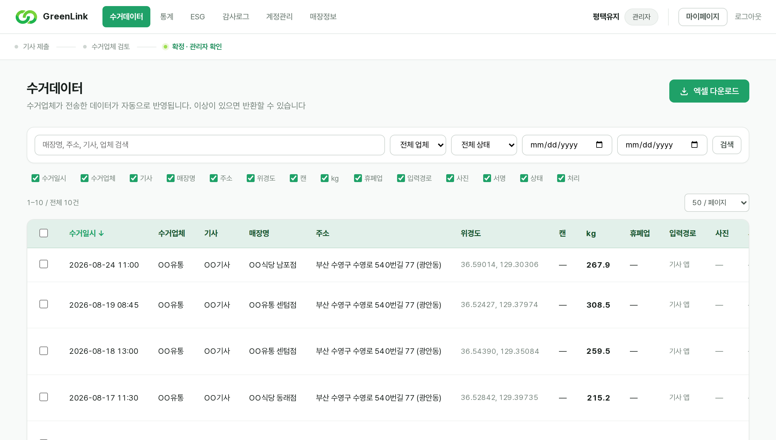This screenshot has width=776, height=440.
Task: Open the 계정관리 menu
Action: tap(279, 17)
